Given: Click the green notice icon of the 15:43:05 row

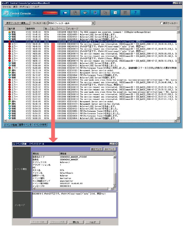Looking at the screenshot, I should [x=10, y=101].
